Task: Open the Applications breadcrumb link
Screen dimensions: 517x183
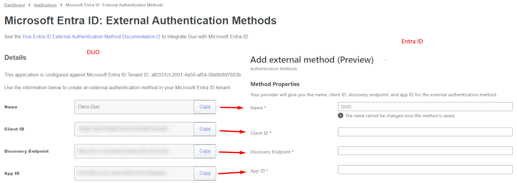Action: (45, 5)
